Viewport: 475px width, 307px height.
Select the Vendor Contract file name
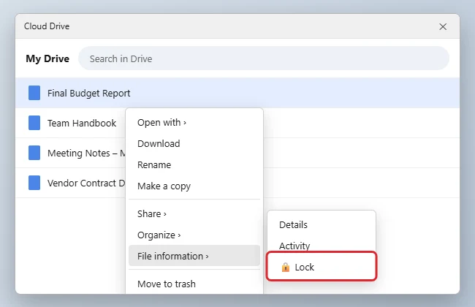pyautogui.click(x=86, y=183)
